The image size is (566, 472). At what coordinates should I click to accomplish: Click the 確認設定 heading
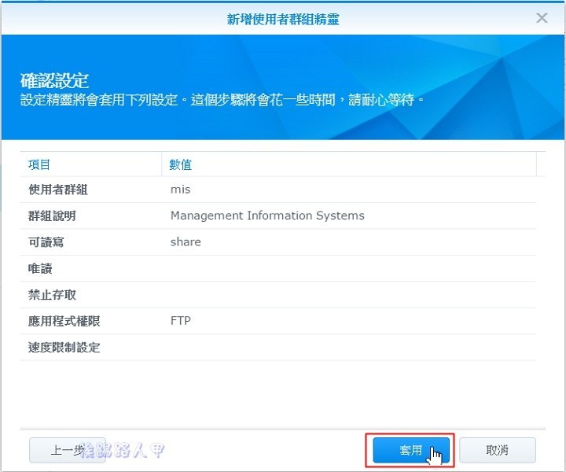[54, 80]
